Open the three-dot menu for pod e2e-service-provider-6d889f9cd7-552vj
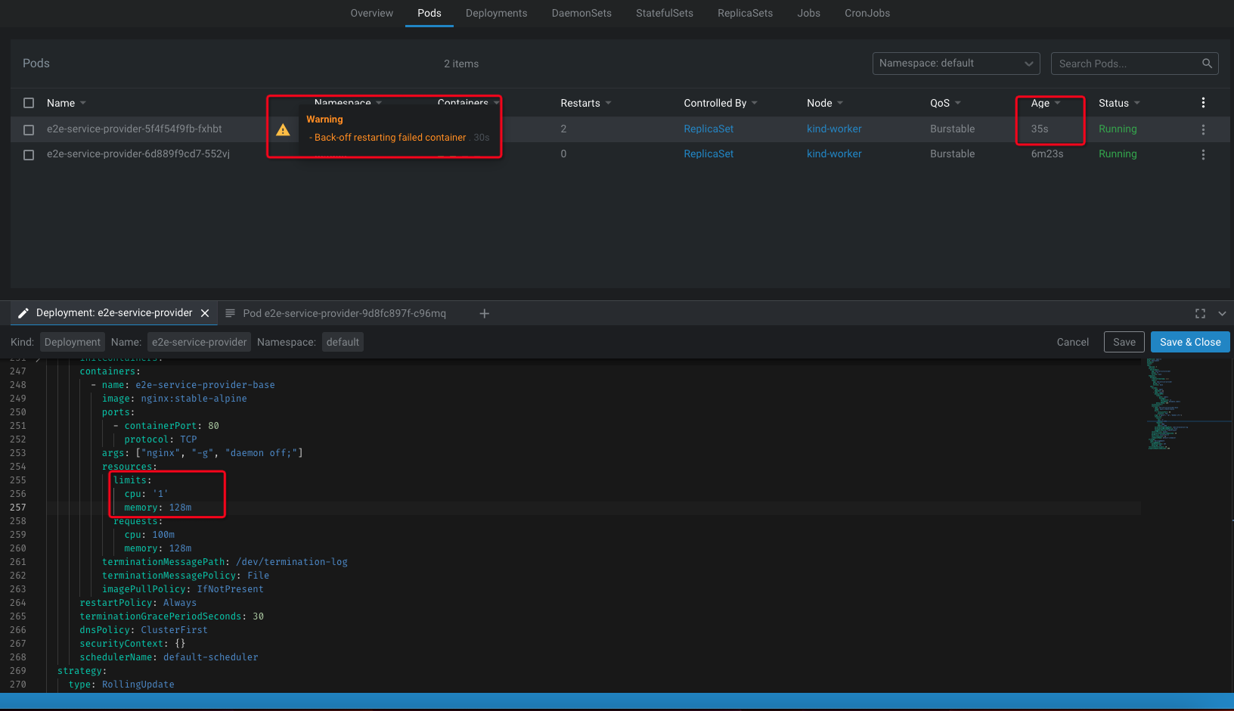1234x711 pixels. (1203, 154)
